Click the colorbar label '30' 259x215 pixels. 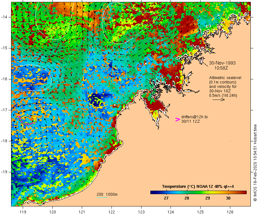(x=228, y=198)
